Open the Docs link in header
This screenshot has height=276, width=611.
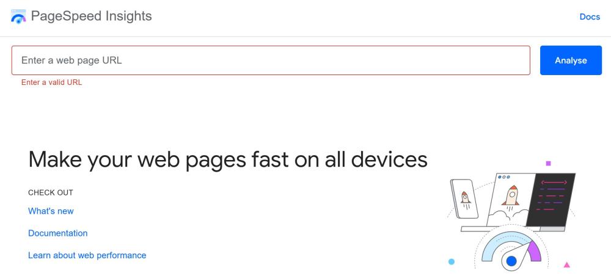point(590,17)
